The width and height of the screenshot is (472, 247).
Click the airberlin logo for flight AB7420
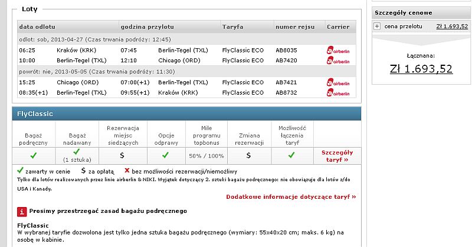(x=338, y=61)
